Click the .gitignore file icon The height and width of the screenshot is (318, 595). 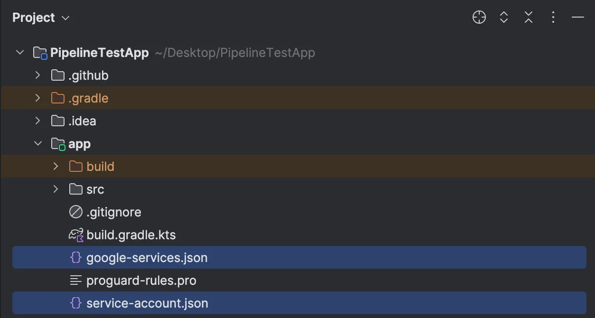click(76, 212)
